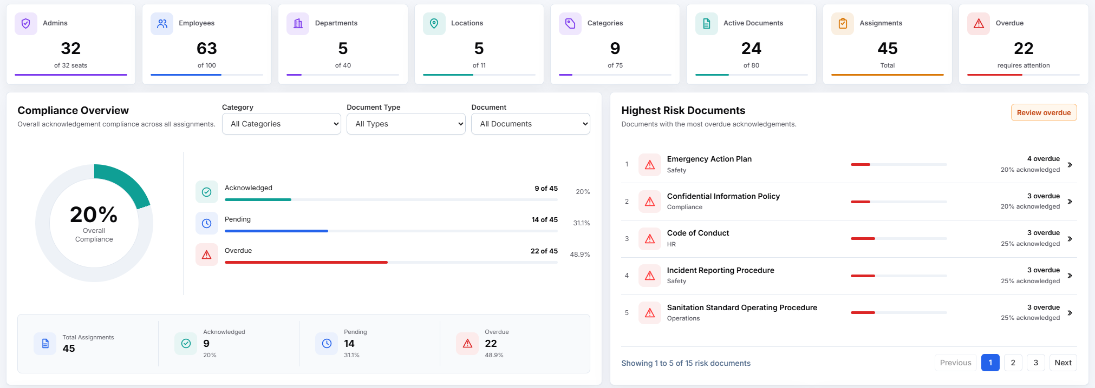Go to the Next risk documents page
The image size is (1095, 388).
tap(1063, 363)
